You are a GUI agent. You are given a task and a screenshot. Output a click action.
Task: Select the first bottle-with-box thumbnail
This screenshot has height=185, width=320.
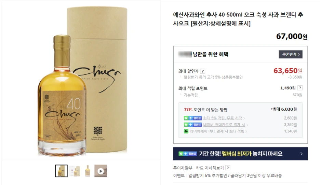(61, 171)
